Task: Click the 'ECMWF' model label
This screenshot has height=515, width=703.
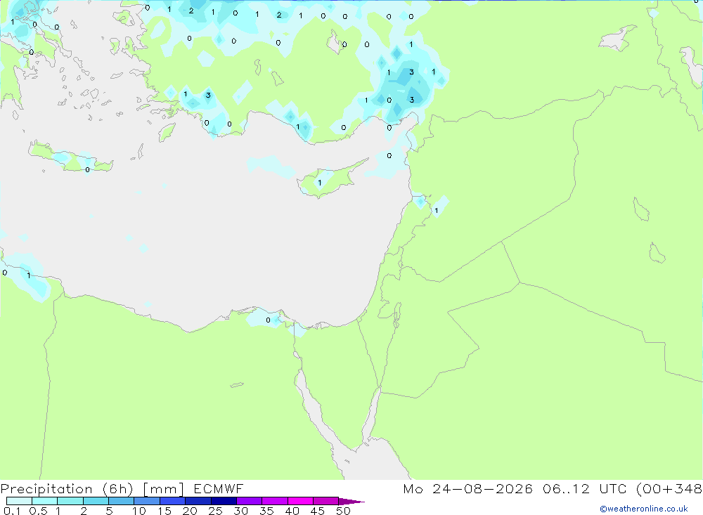Action: click(219, 488)
